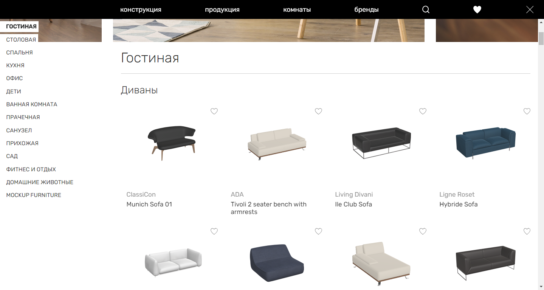Image resolution: width=544 pixels, height=290 pixels.
Task: Favorite the beige chaise lounge
Action: 423,231
